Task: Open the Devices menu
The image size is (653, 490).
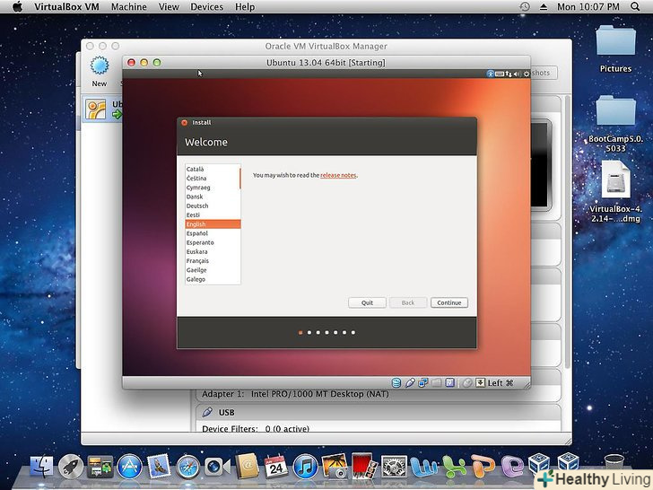Action: pos(206,6)
